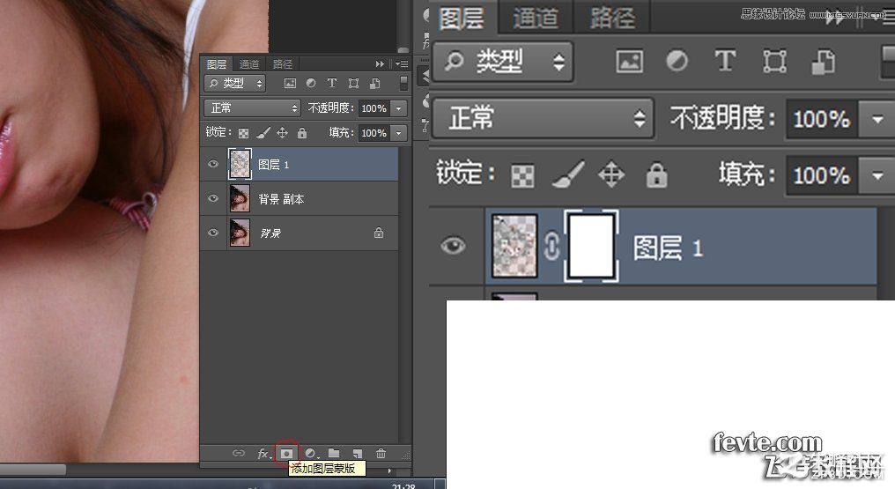Switch to the 路径 tab in enlarged panel
Viewport: 895px width, 489px height.
pyautogui.click(x=612, y=18)
